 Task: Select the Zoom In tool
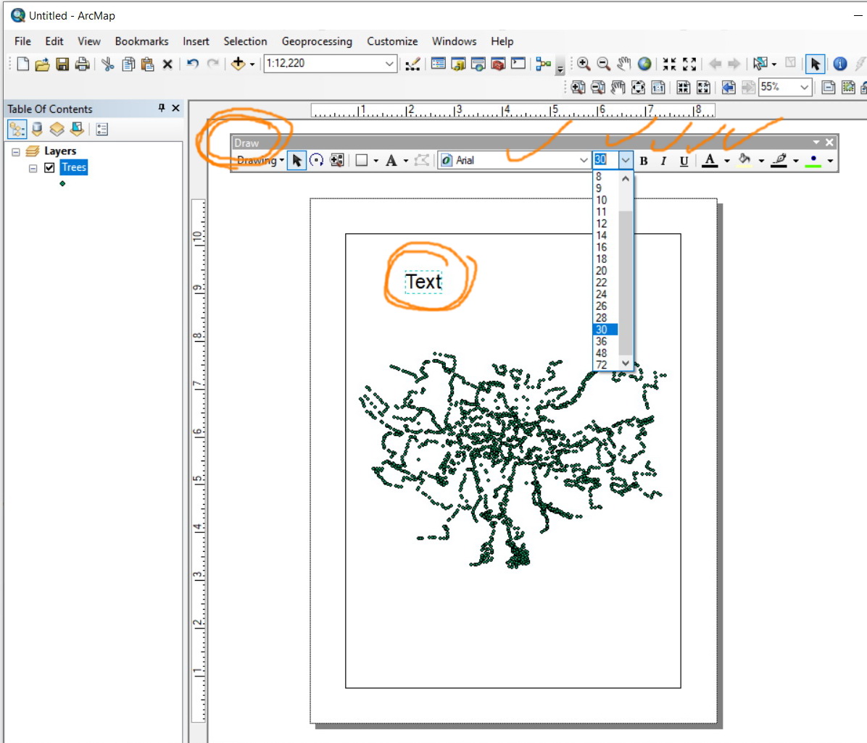[584, 64]
